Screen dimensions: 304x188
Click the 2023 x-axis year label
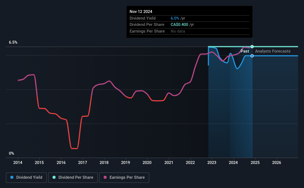click(212, 162)
